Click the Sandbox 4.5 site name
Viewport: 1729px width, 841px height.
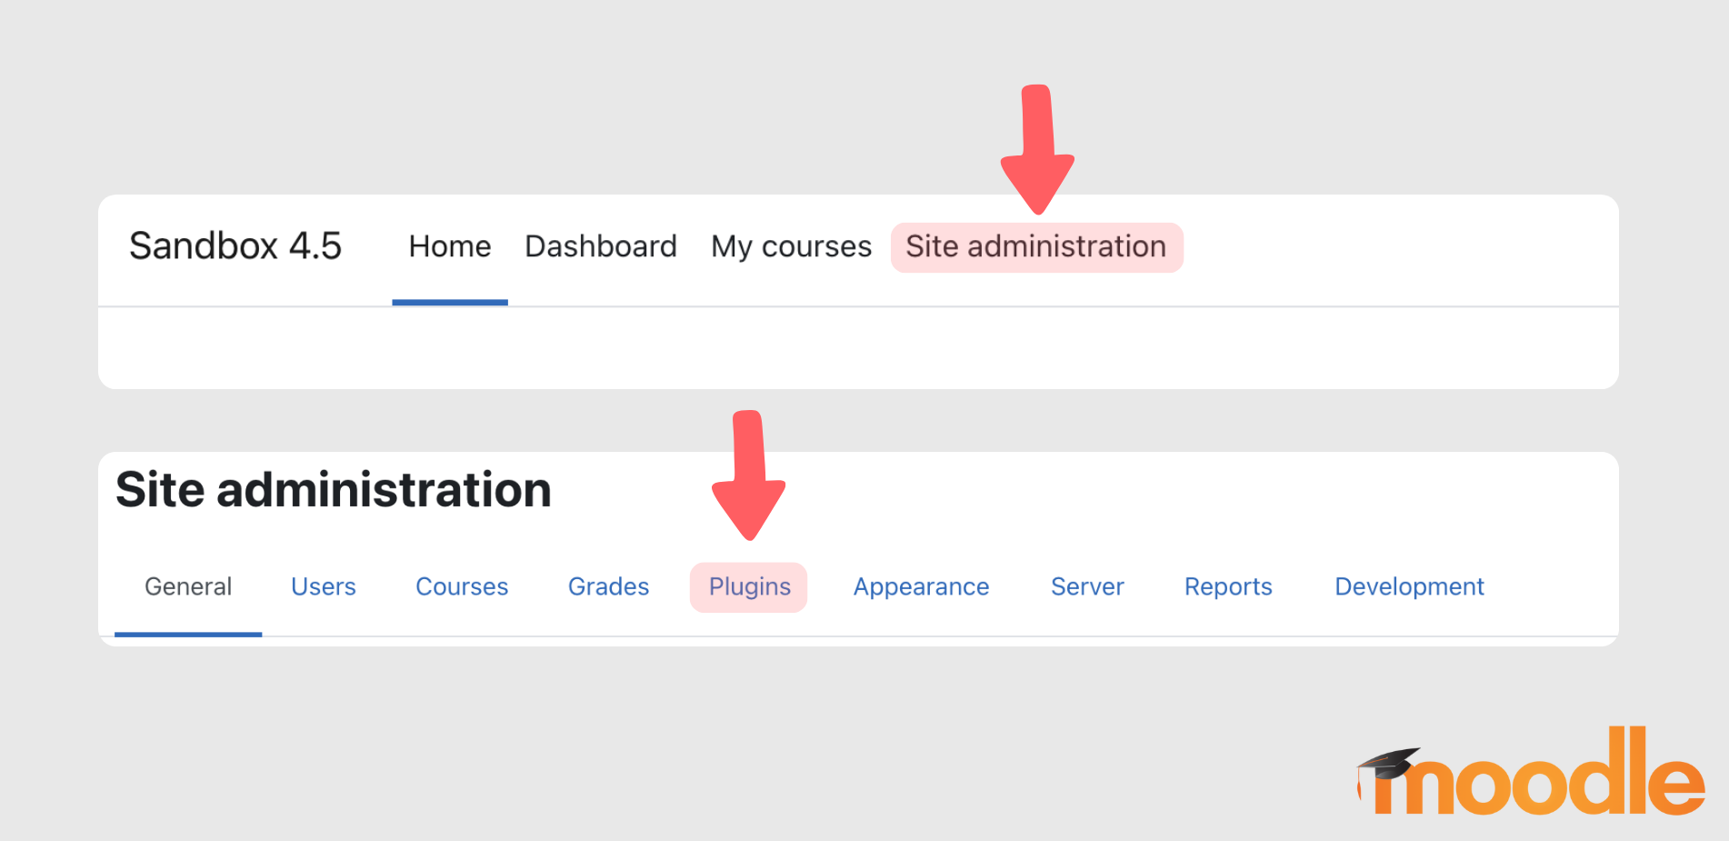[237, 246]
